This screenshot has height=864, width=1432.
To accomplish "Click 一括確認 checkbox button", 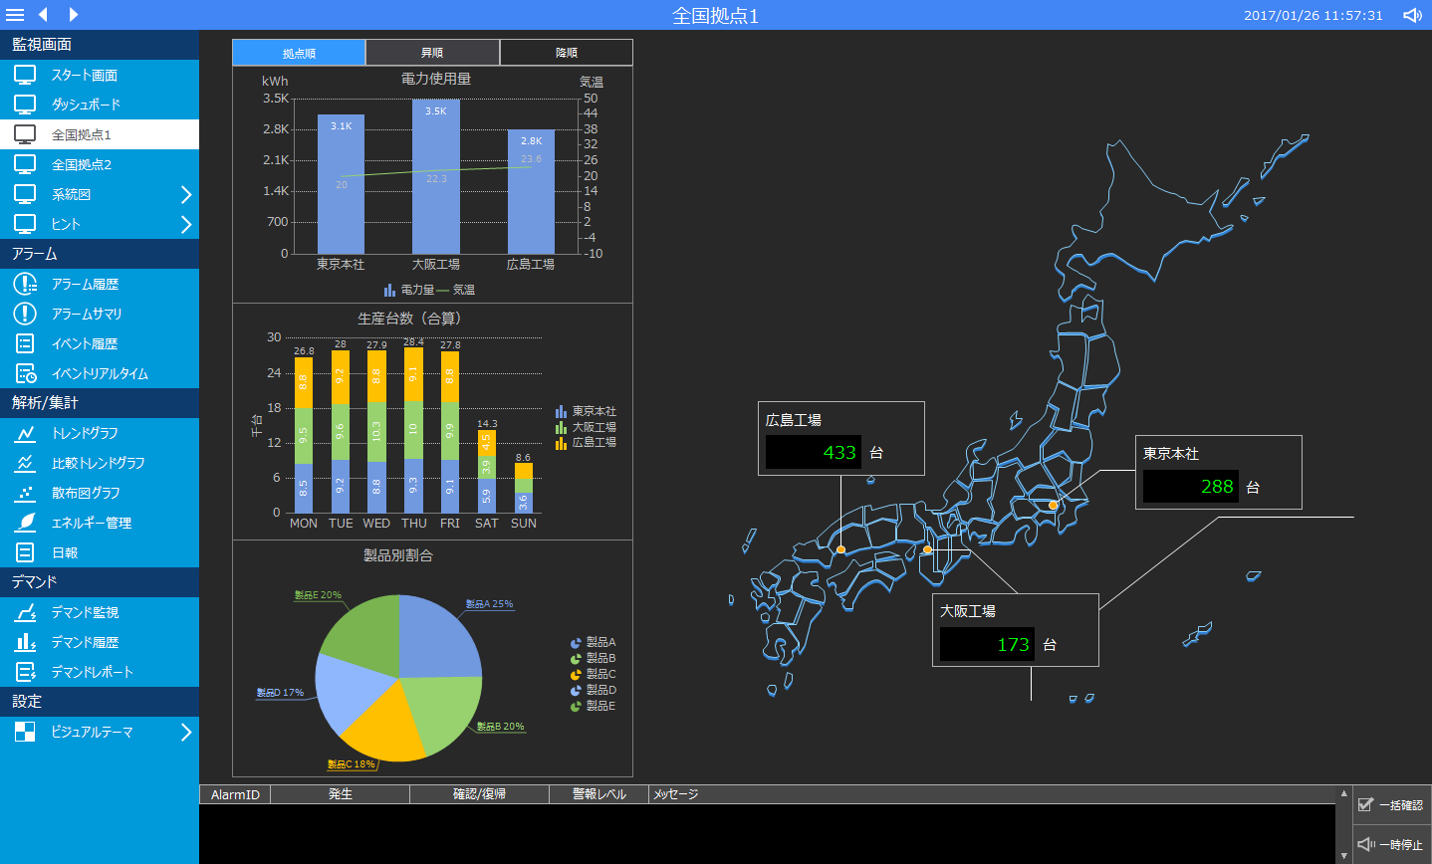I will (1391, 804).
